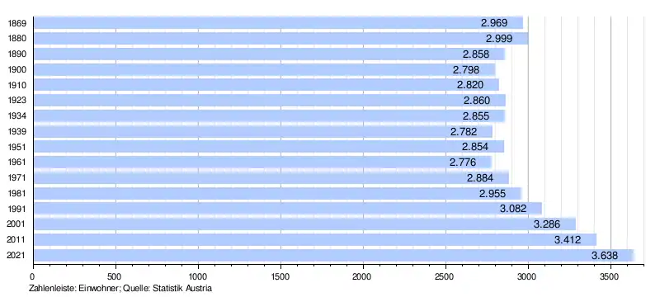The width and height of the screenshot is (660, 297).
Task: Select the 1981 bar showing 2.955
Action: pos(277,194)
